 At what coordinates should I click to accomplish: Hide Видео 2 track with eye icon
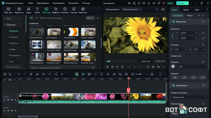tap(12, 100)
